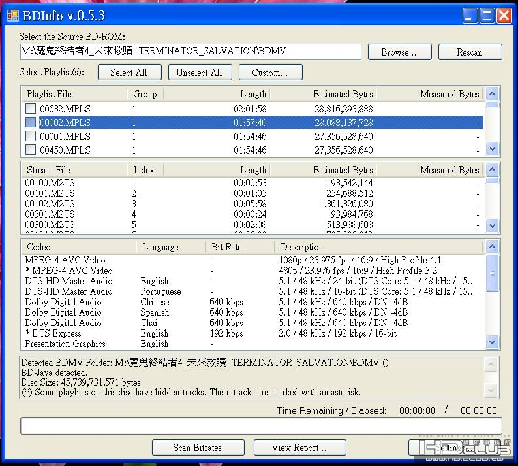
Task: Enable the 00001.MPLS playlist checkbox
Action: (x=31, y=136)
